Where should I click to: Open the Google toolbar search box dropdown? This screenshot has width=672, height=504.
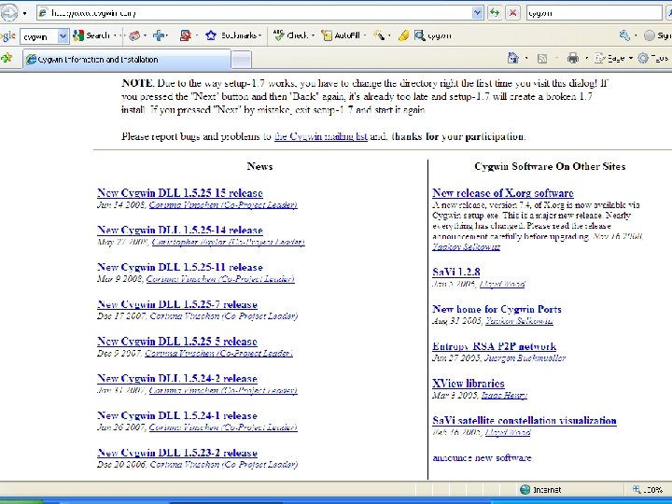(63, 36)
